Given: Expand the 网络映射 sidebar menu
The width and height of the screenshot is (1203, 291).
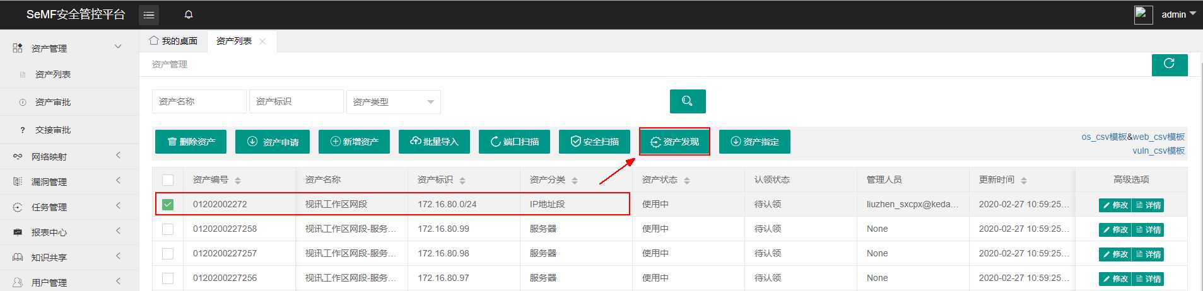Looking at the screenshot, I should click(x=118, y=156).
